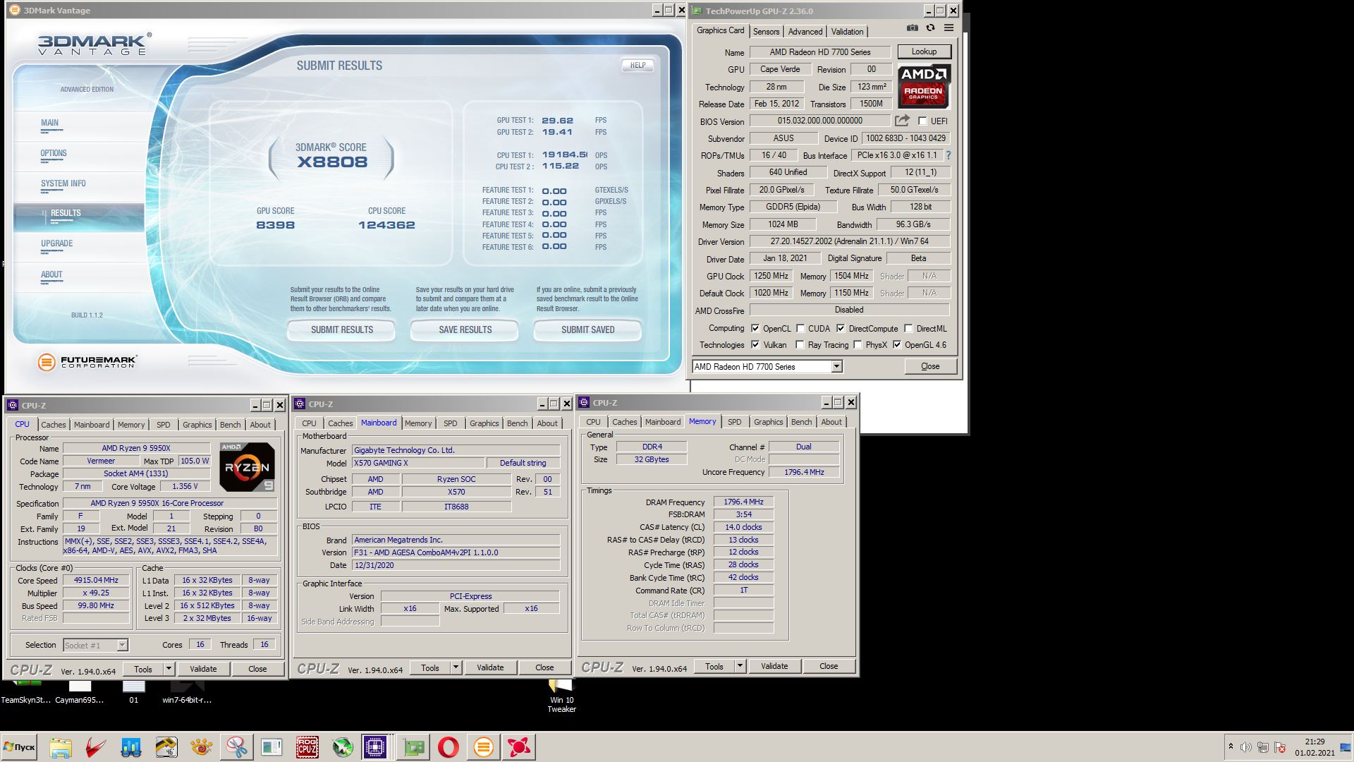
Task: Click the Close button in GPU-Z
Action: [930, 366]
